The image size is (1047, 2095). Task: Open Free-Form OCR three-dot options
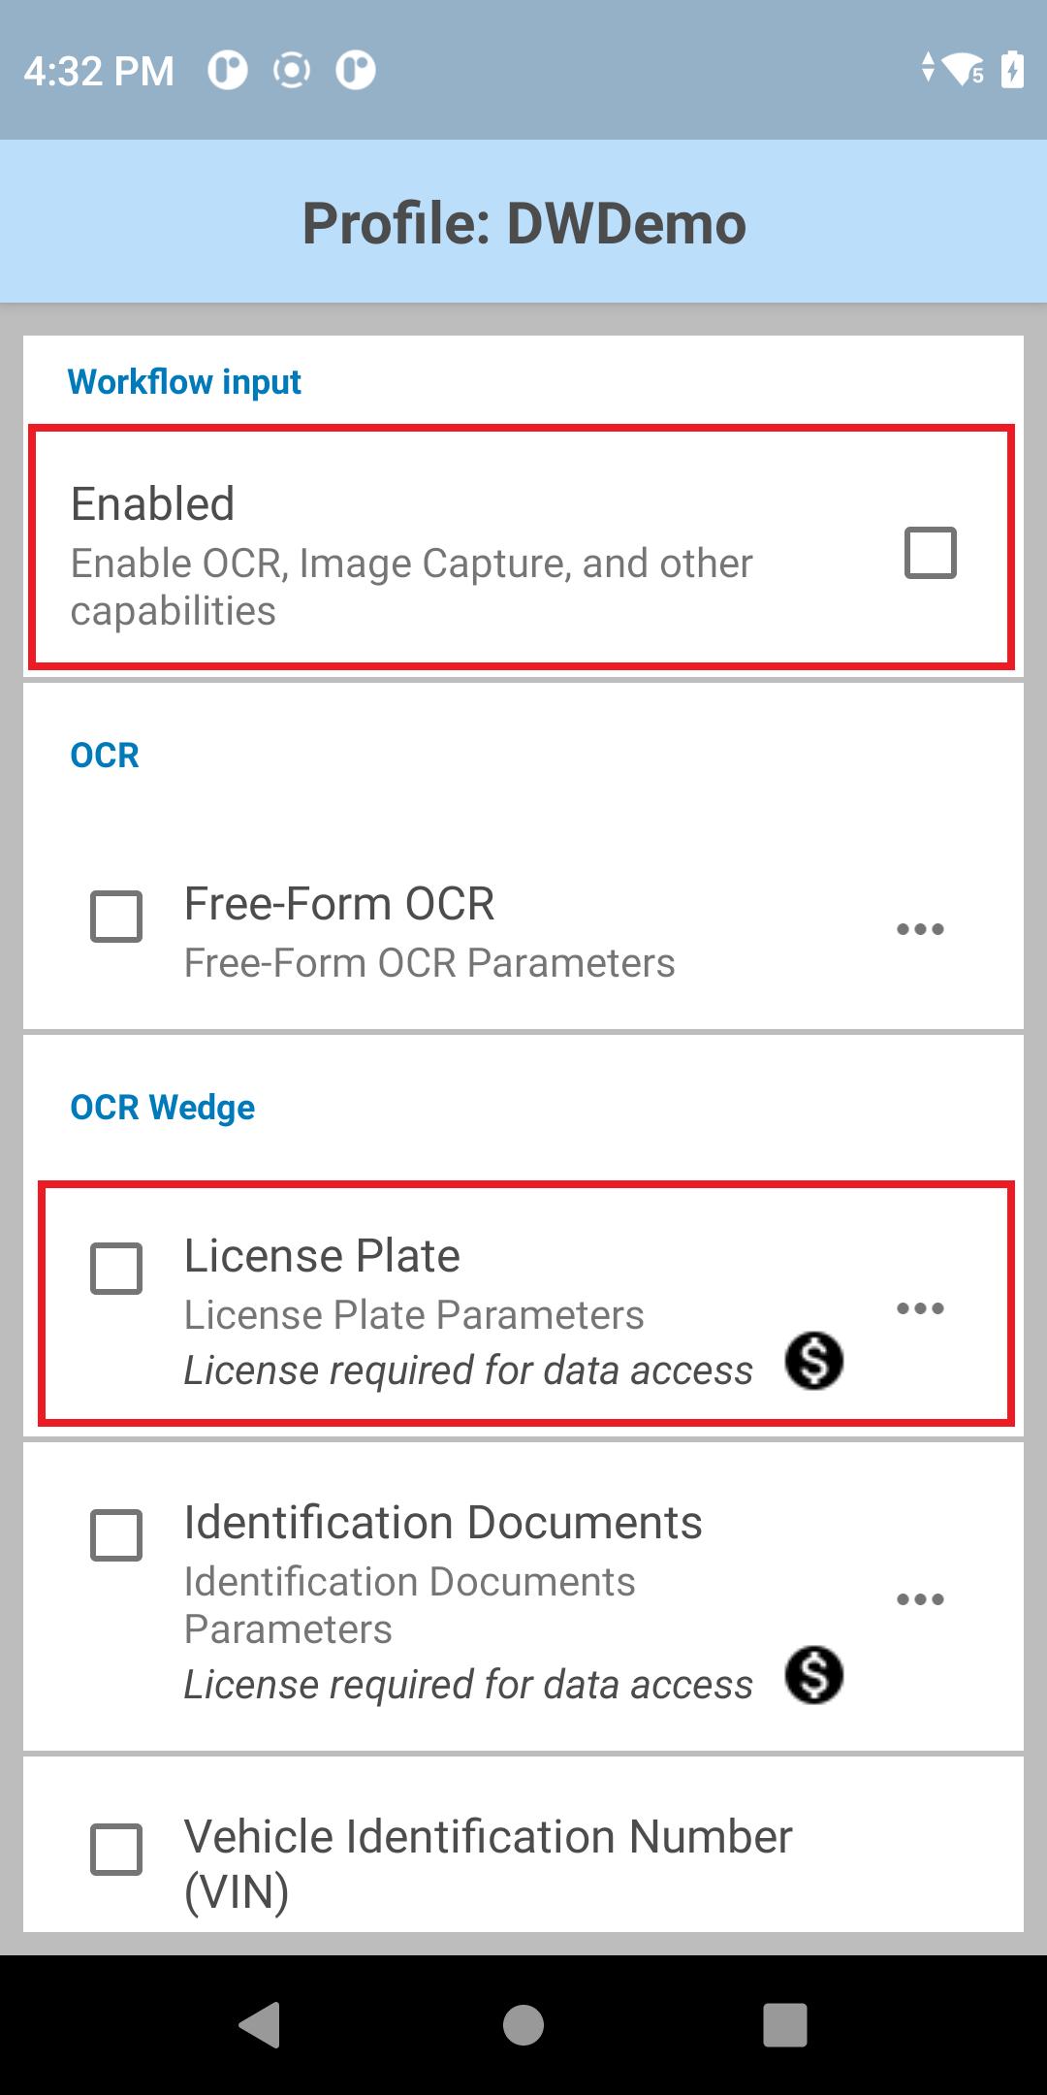coord(920,929)
